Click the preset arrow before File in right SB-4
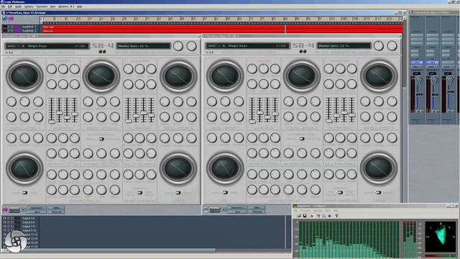Viewport: 460px width, 259px height. pyautogui.click(x=277, y=46)
